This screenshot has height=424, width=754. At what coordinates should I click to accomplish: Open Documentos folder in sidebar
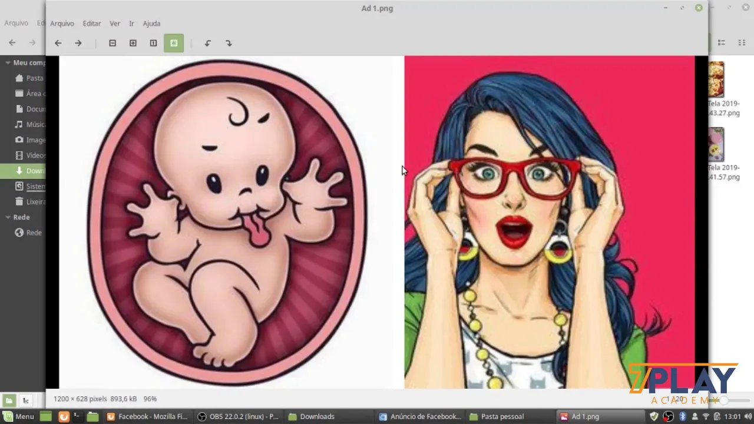[x=29, y=109]
